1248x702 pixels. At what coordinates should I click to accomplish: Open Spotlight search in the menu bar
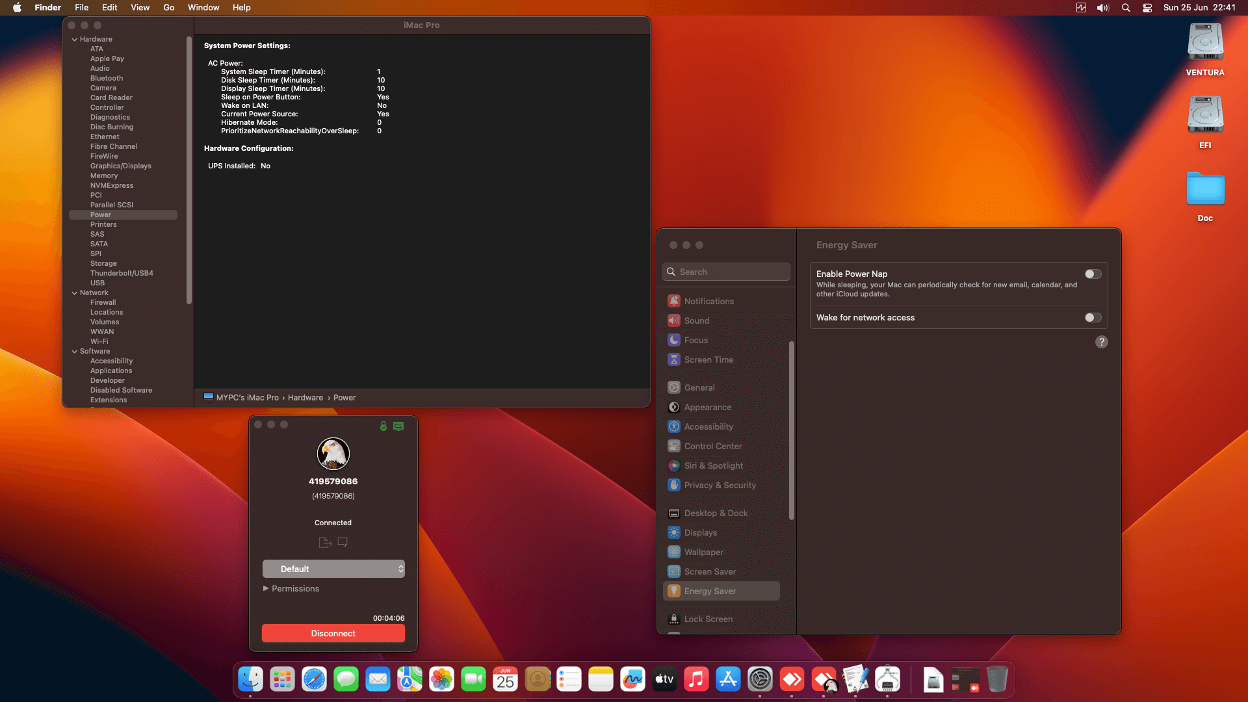(1126, 8)
